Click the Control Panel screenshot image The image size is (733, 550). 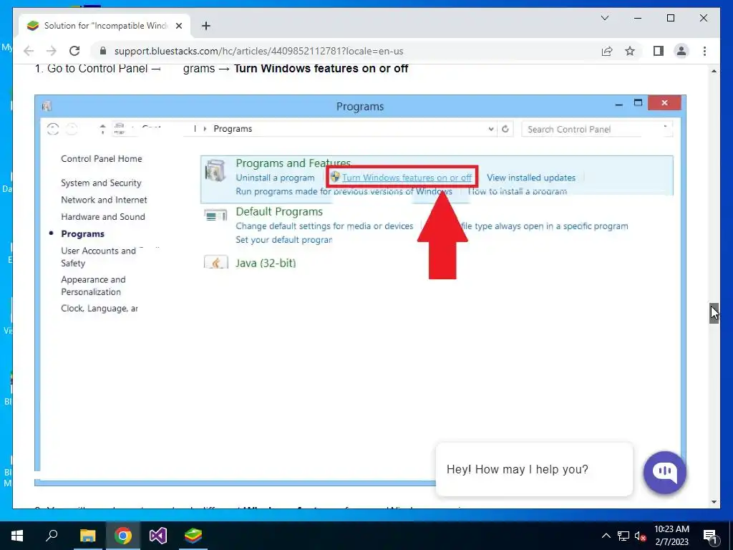(361, 290)
